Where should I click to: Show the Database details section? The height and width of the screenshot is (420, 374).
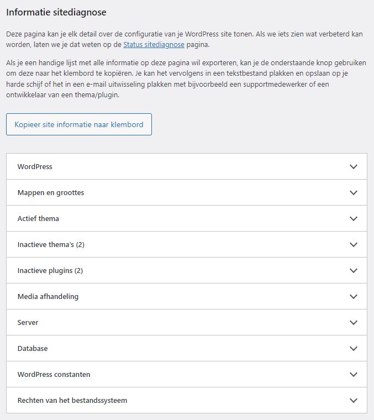point(33,349)
